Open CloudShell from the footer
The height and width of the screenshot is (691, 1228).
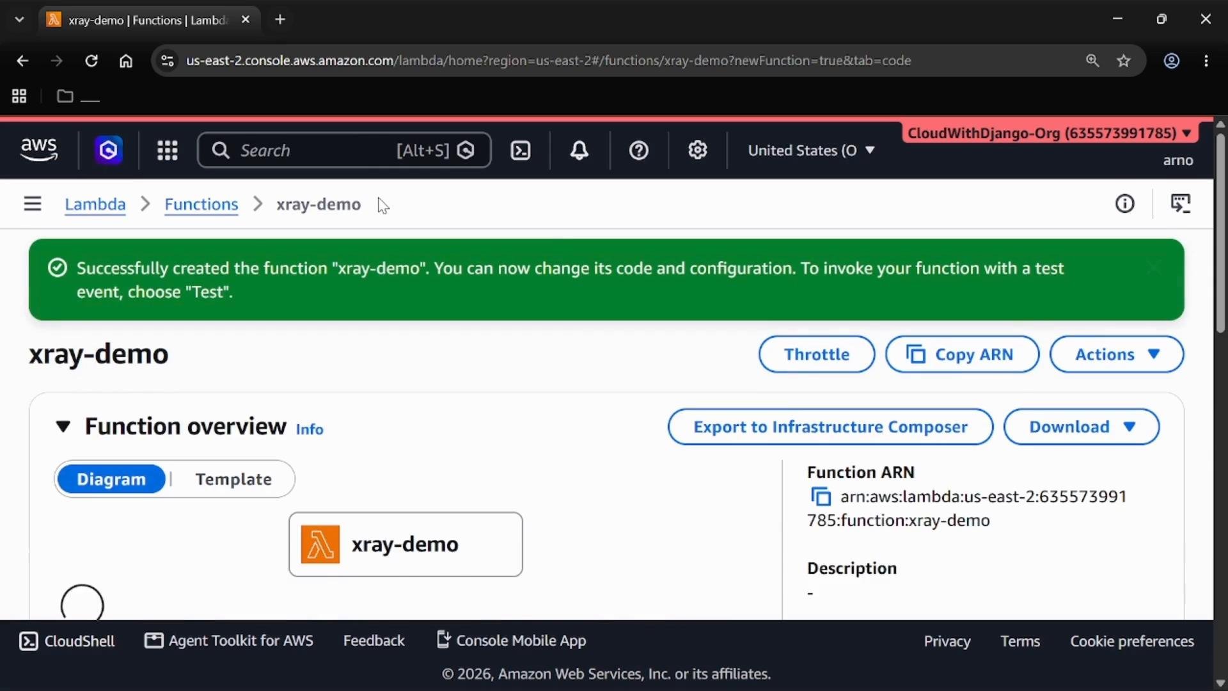pos(67,641)
